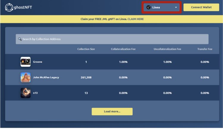Click the Uncollateralization Fee column header
Screen dimensions: 223x129
pos(167,49)
